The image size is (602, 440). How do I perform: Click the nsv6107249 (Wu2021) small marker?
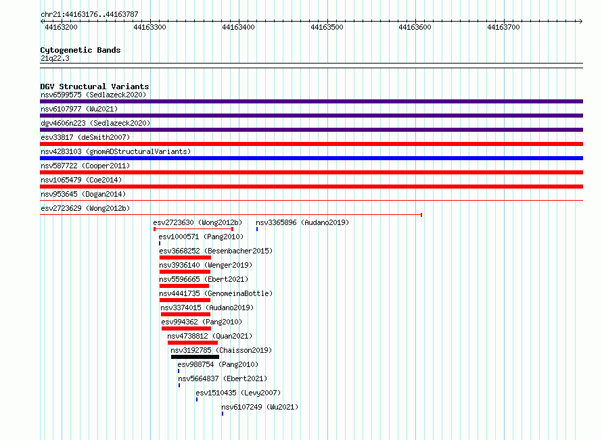223,414
